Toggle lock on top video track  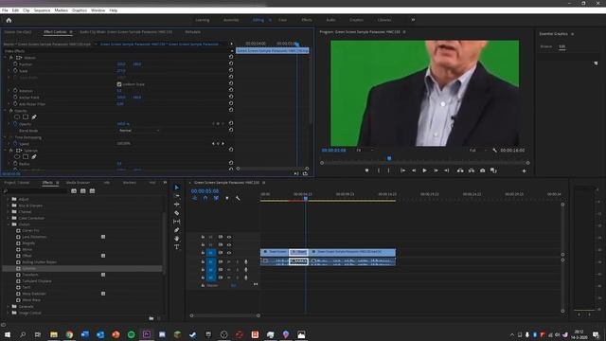203,237
